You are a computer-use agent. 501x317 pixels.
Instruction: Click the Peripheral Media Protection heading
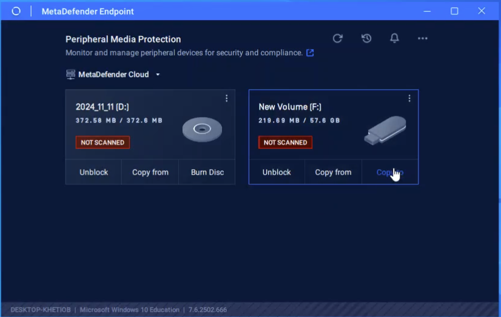coord(123,39)
